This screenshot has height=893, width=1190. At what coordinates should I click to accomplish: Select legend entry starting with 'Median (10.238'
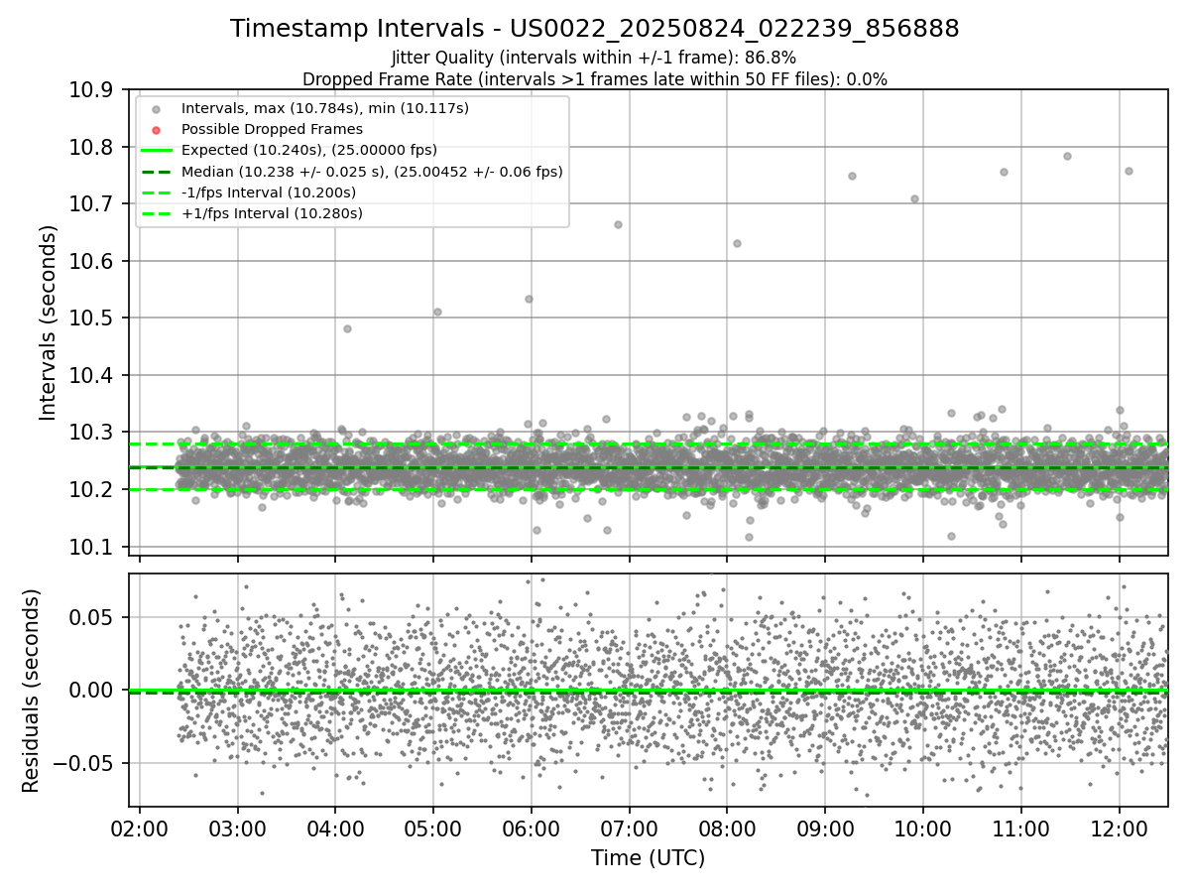coord(372,172)
